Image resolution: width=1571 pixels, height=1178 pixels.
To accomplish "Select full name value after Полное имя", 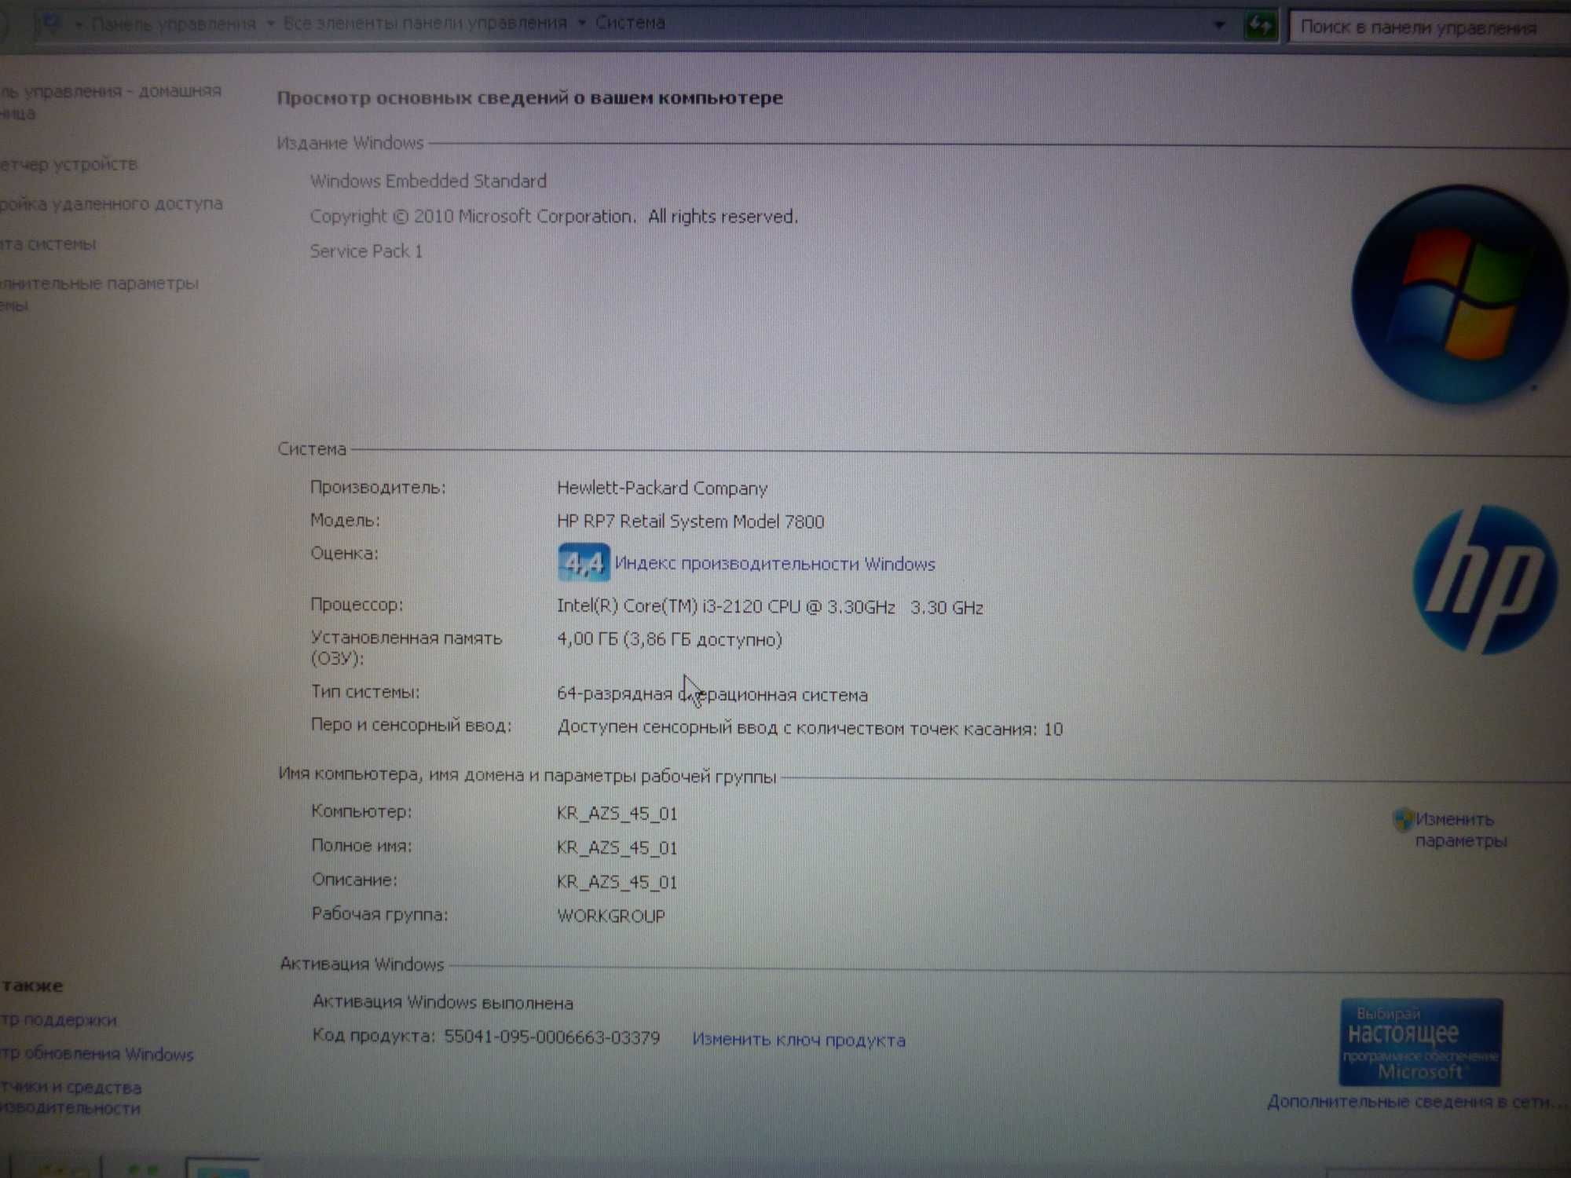I will pos(617,848).
